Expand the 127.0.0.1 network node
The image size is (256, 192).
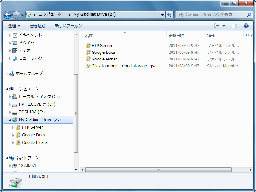[x=10, y=166]
